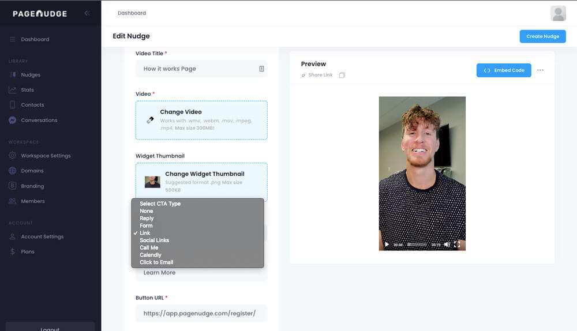577x331 pixels.
Task: Go to Conversations in the sidebar
Action: point(39,121)
